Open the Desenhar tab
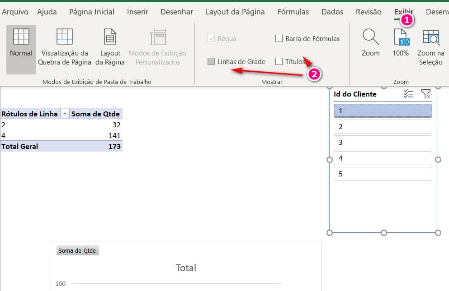Image resolution: width=449 pixels, height=291 pixels. tap(177, 12)
